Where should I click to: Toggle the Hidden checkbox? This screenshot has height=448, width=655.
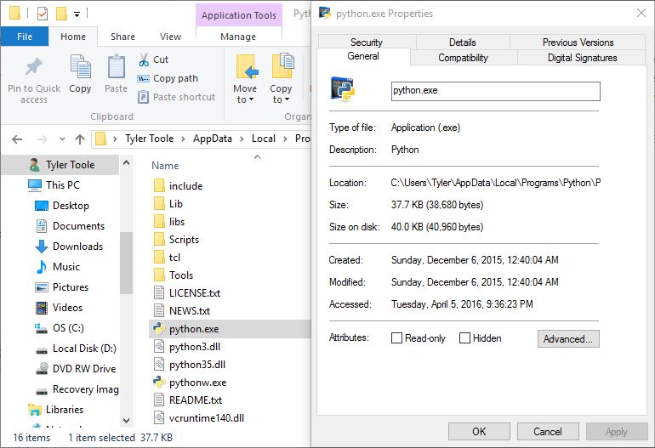[464, 337]
